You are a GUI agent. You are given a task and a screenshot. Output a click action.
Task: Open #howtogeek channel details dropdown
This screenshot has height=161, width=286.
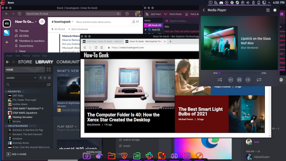pyautogui.click(x=63, y=22)
